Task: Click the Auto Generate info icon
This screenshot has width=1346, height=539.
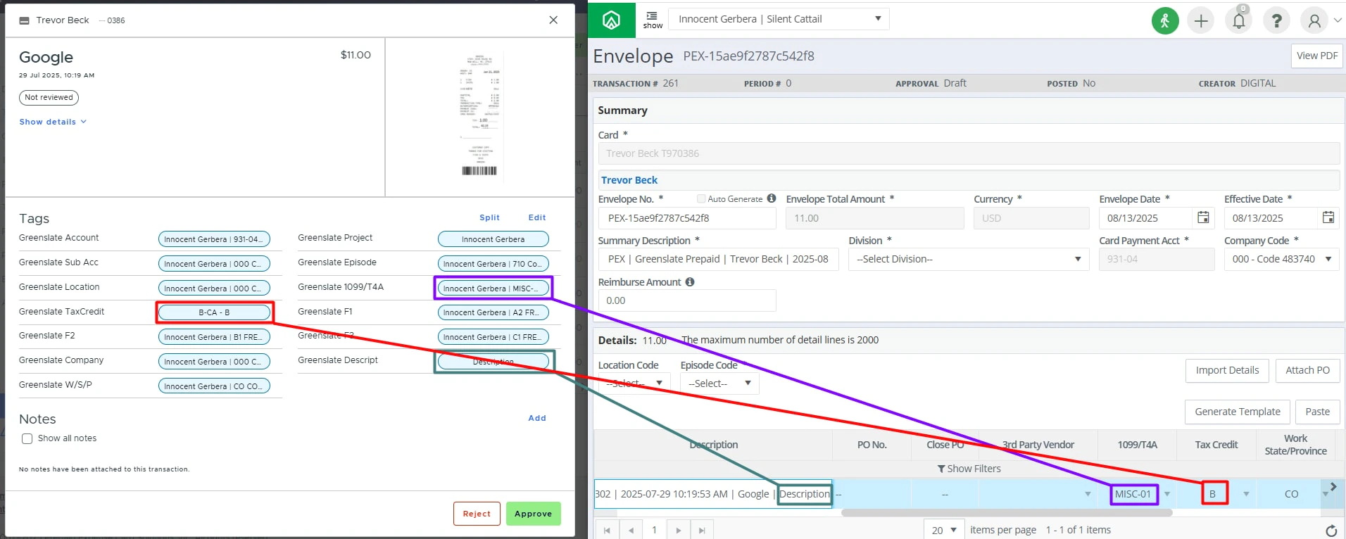Action: (772, 198)
